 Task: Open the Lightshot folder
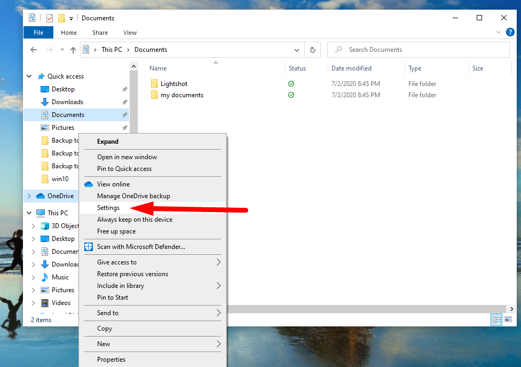173,84
